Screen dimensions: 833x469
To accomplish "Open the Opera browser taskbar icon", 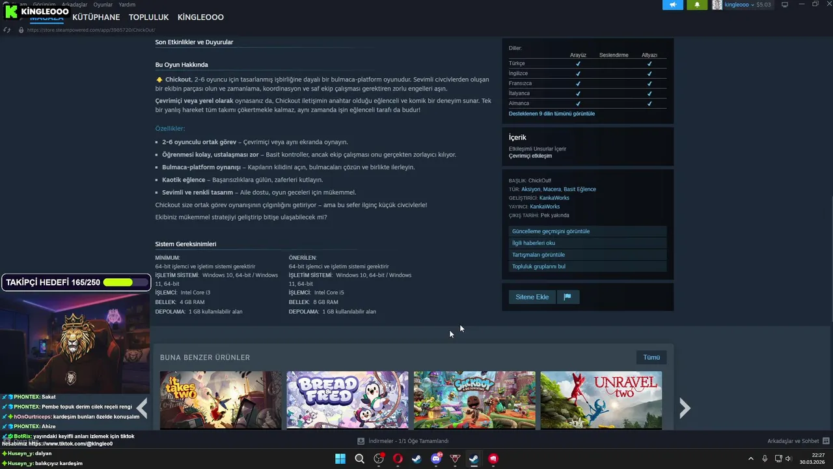I will tap(398, 459).
